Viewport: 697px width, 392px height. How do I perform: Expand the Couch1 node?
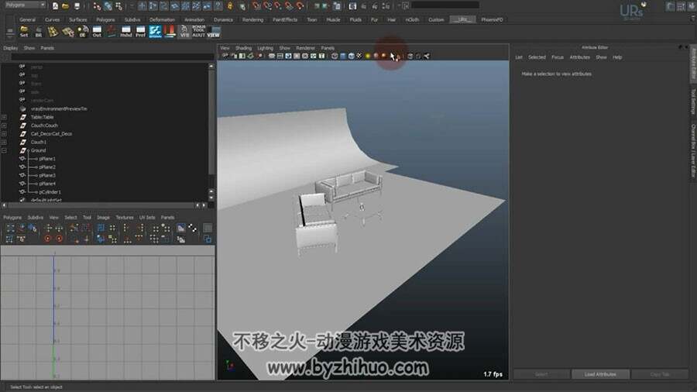pyautogui.click(x=4, y=143)
